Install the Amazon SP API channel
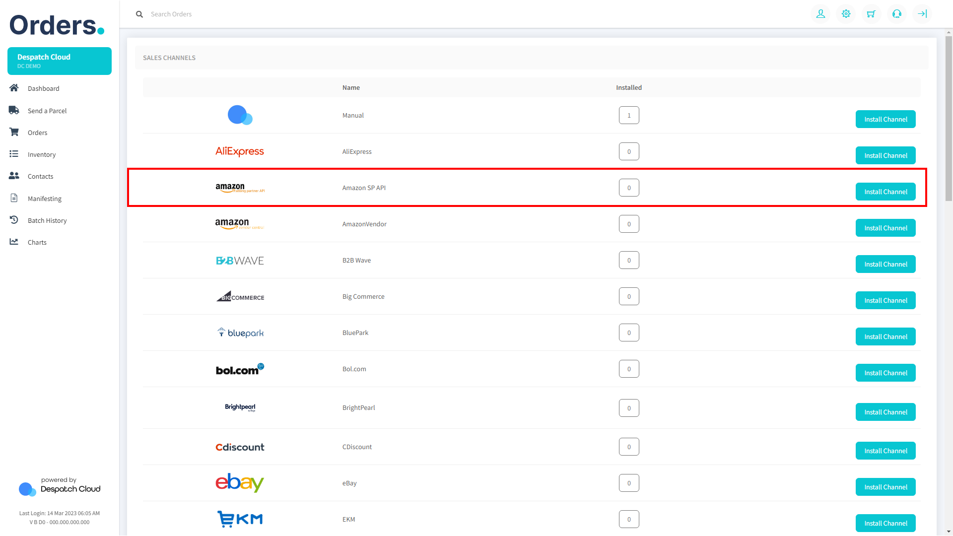The width and height of the screenshot is (953, 536). (x=885, y=192)
